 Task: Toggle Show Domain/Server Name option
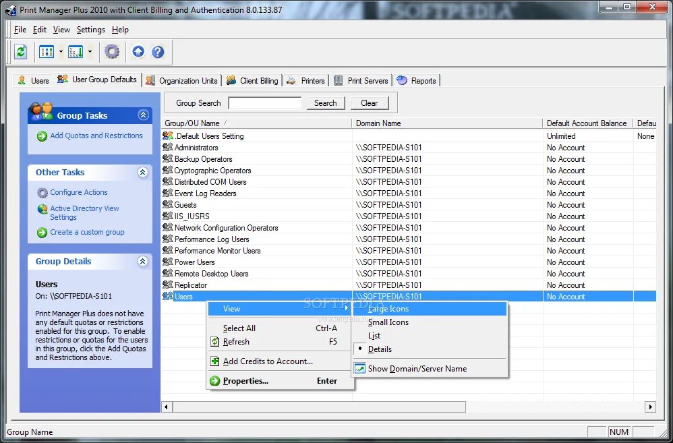click(429, 368)
